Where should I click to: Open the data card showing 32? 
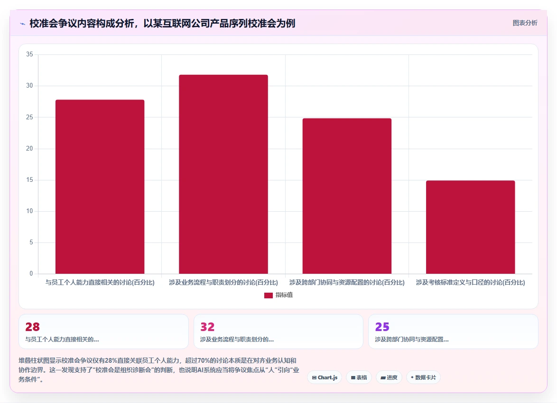coord(278,331)
